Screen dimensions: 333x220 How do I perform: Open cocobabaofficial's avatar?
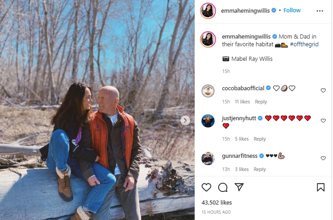click(208, 91)
